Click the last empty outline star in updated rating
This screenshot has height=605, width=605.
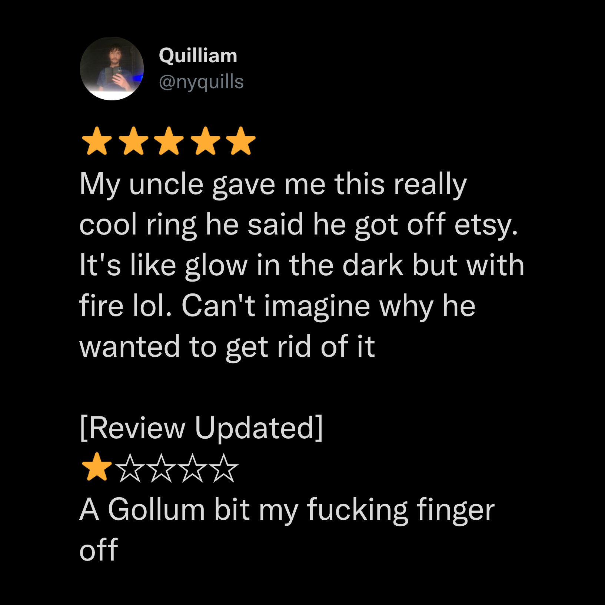(x=224, y=468)
